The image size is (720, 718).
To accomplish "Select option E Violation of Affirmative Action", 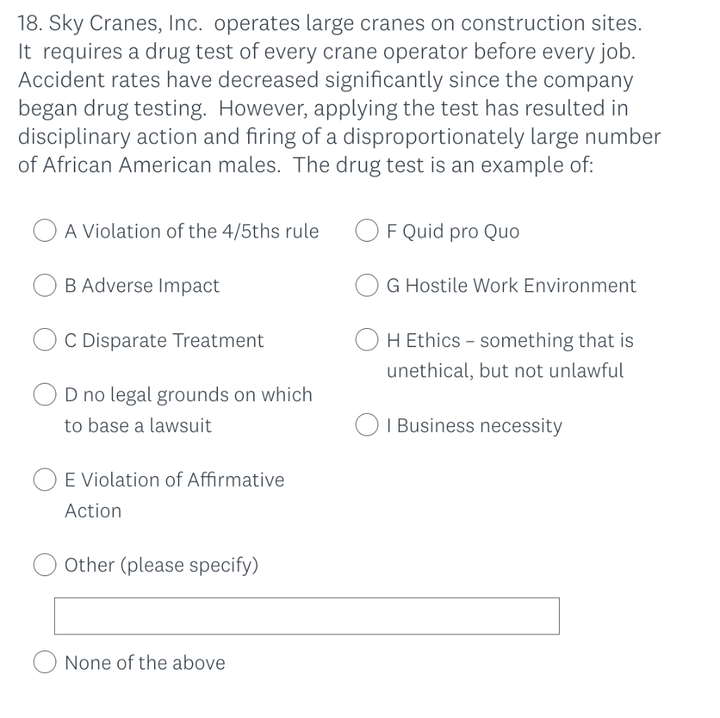I will point(44,480).
